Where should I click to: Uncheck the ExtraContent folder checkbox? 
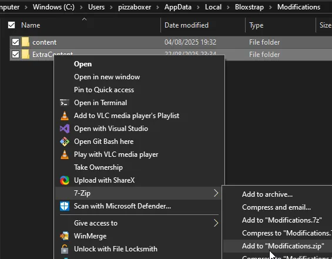pos(15,55)
